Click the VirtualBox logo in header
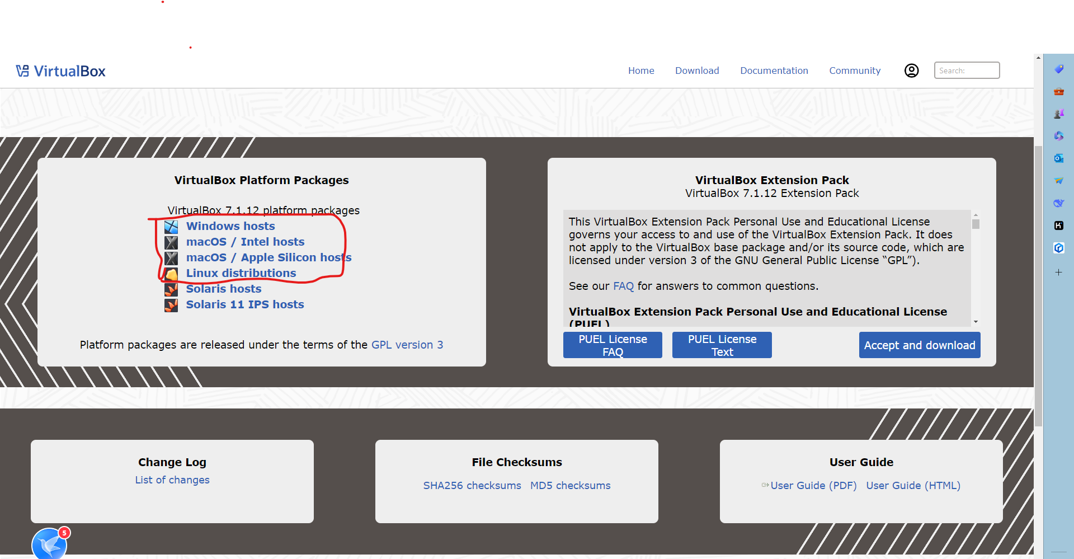The height and width of the screenshot is (559, 1074). (60, 71)
